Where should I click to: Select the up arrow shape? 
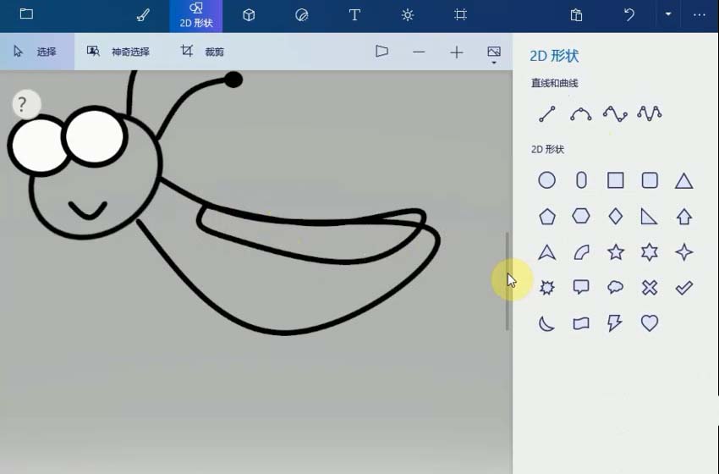683,216
